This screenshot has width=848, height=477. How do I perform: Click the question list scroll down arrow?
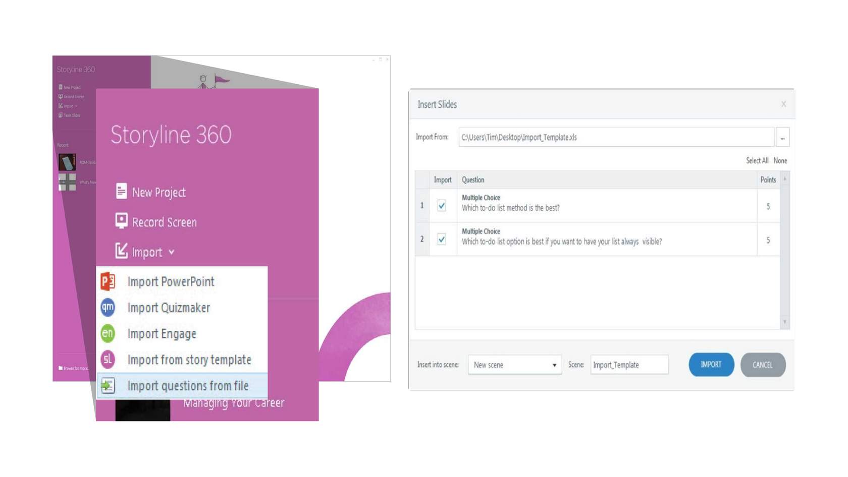click(x=785, y=322)
